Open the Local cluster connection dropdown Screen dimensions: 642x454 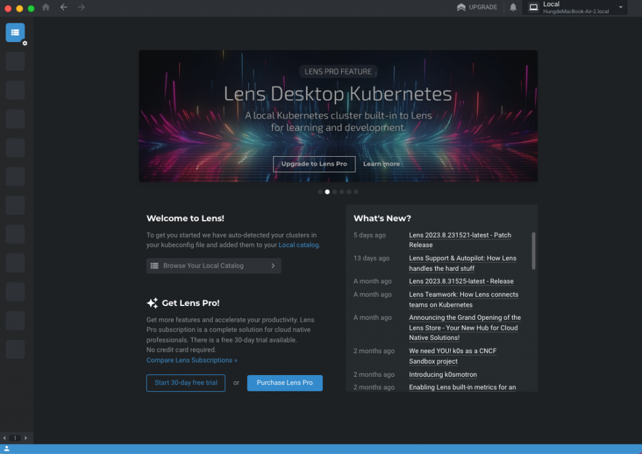[x=575, y=8]
